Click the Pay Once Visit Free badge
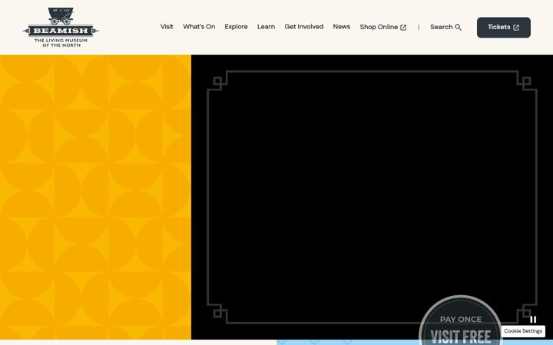 [460, 320]
